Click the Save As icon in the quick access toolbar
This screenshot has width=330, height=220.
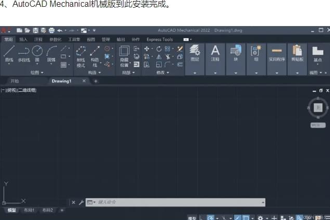point(43,31)
